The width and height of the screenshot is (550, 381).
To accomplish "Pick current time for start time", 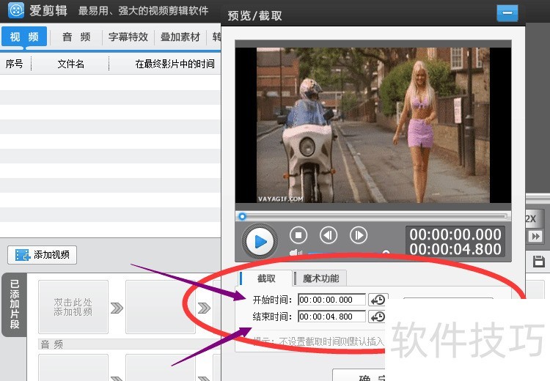I will coord(378,300).
